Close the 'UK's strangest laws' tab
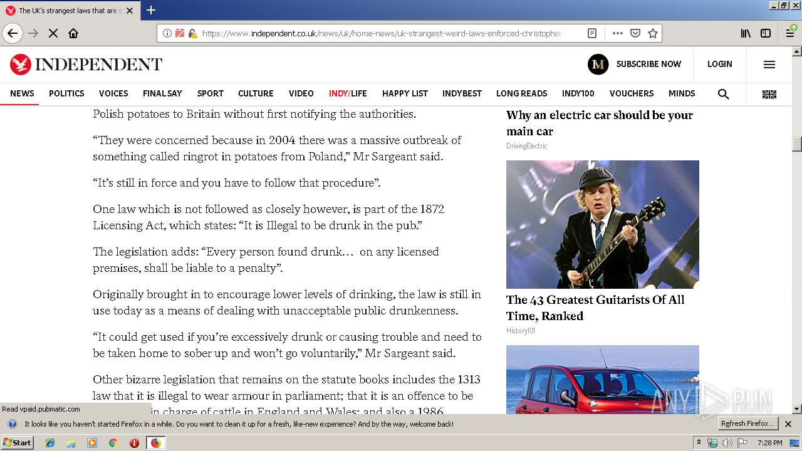Image resolution: width=802 pixels, height=451 pixels. click(130, 11)
